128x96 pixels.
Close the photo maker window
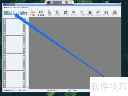tap(120, 5)
